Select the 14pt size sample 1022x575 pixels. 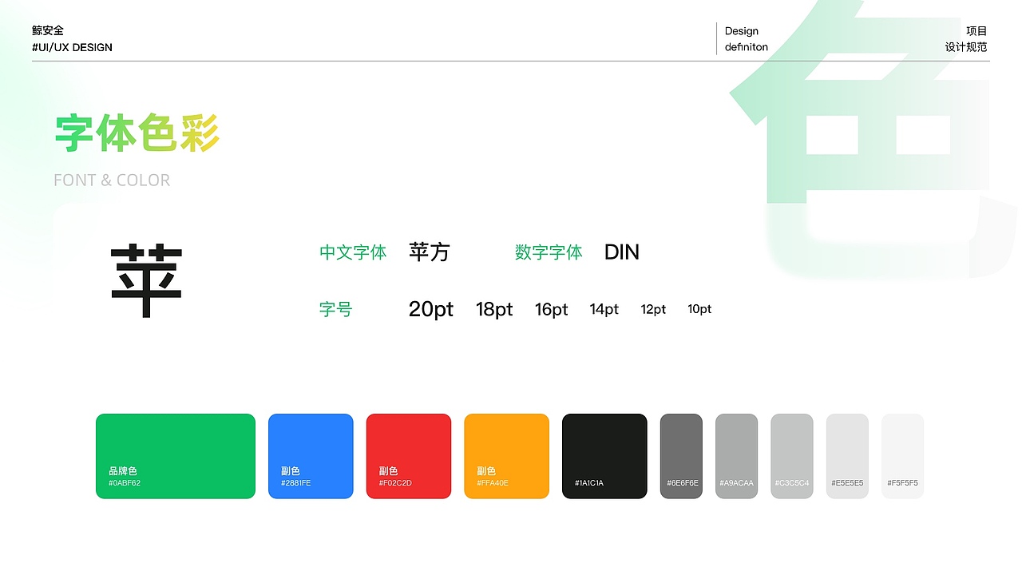(x=604, y=309)
